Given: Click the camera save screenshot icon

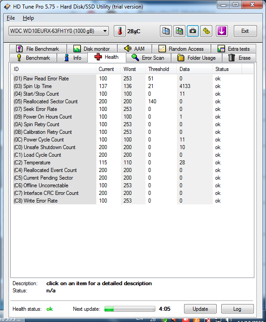Looking at the screenshot, I should pyautogui.click(x=193, y=31).
